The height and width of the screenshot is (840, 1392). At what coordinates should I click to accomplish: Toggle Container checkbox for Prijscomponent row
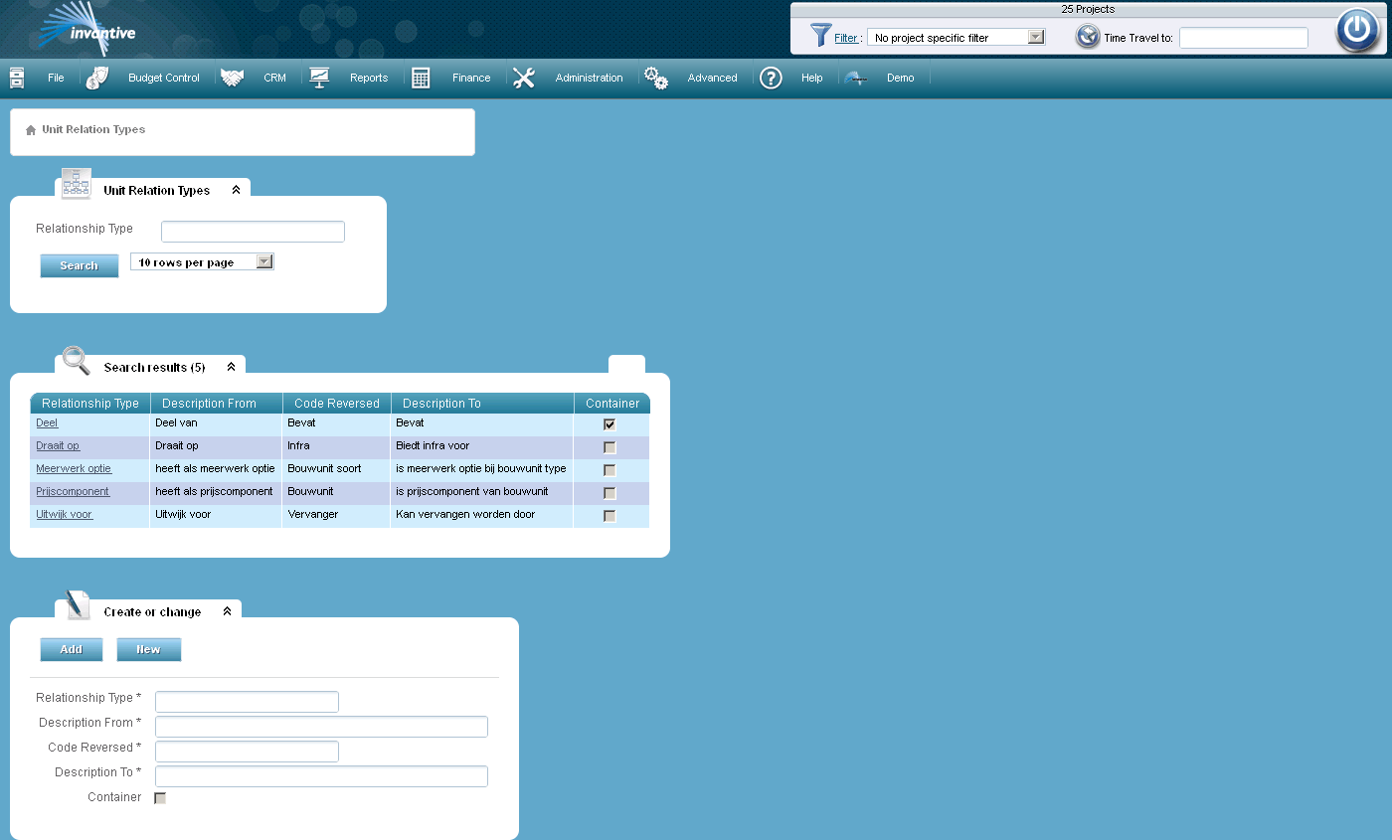pyautogui.click(x=609, y=493)
